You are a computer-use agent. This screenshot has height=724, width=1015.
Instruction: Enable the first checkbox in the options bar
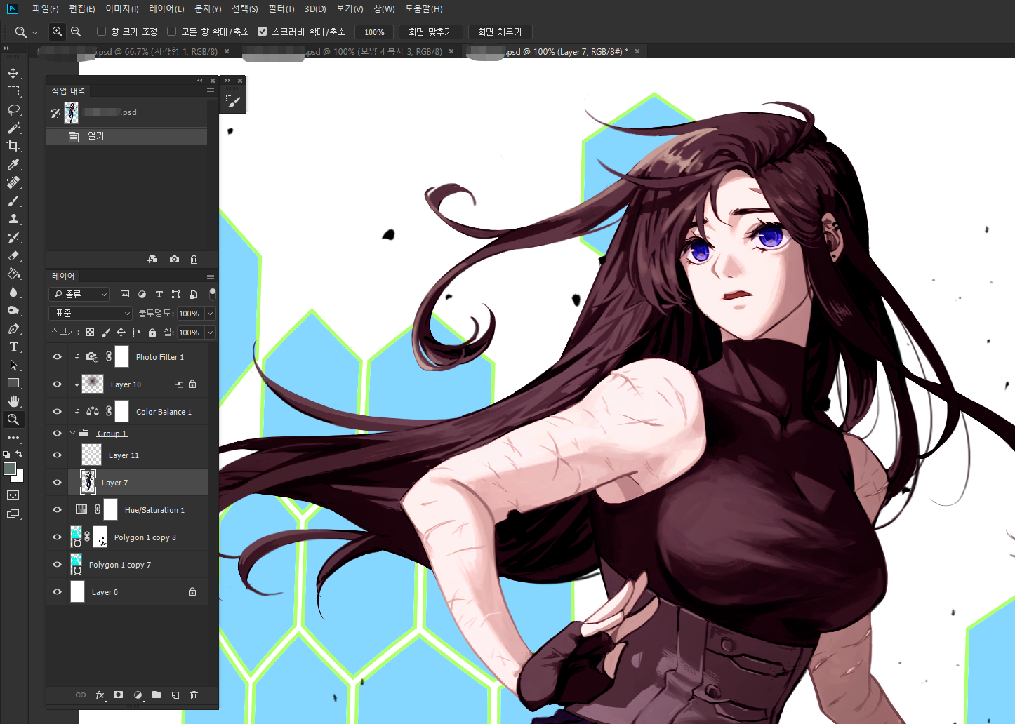click(x=102, y=32)
